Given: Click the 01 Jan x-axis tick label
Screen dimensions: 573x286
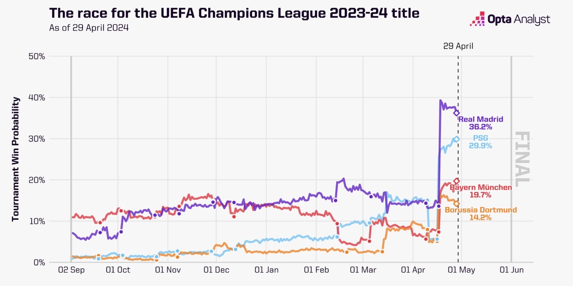Looking at the screenshot, I should 266,270.
